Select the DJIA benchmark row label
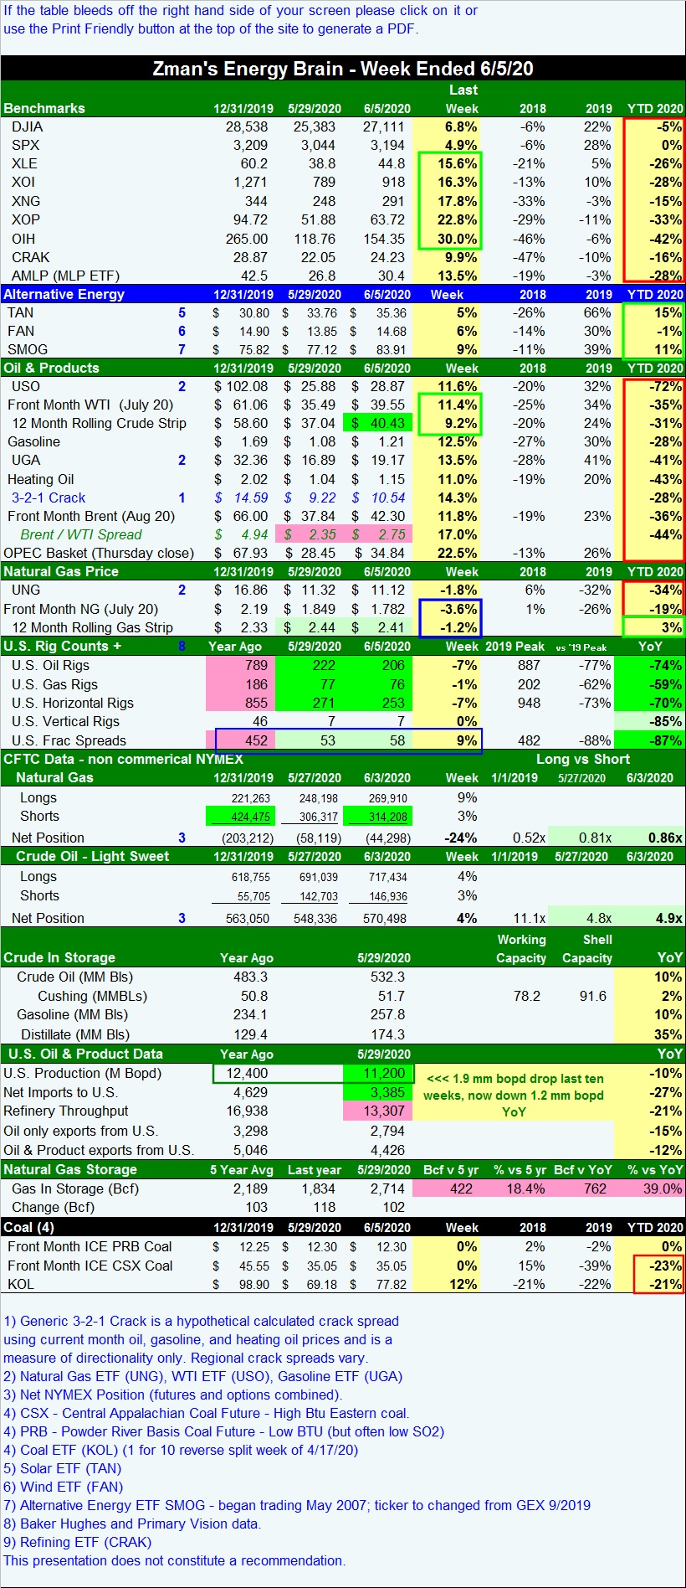Screen dimensions: 686x1588 [x=27, y=127]
